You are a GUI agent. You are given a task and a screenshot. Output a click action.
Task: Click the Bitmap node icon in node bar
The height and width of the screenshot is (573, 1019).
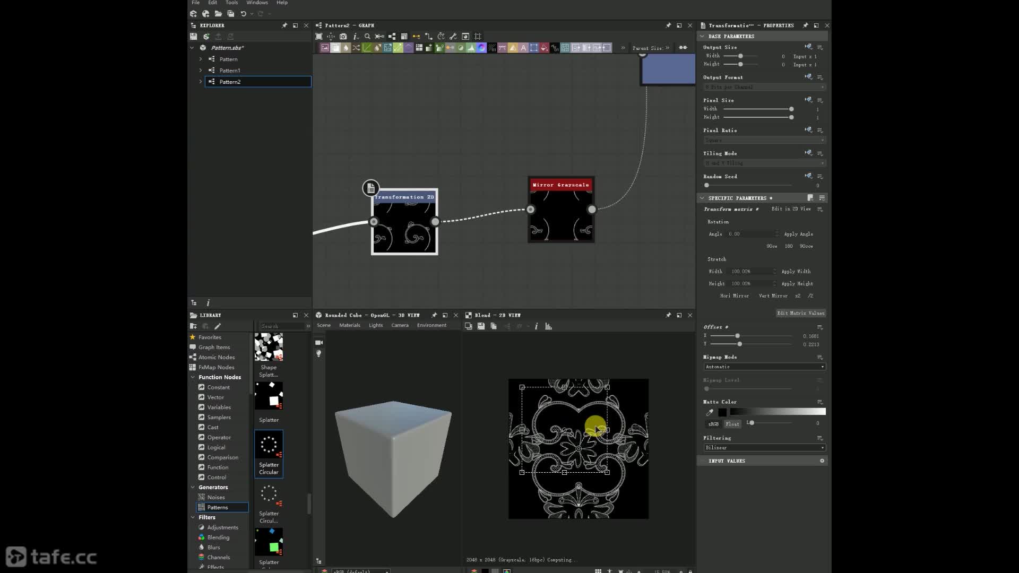[x=325, y=48]
